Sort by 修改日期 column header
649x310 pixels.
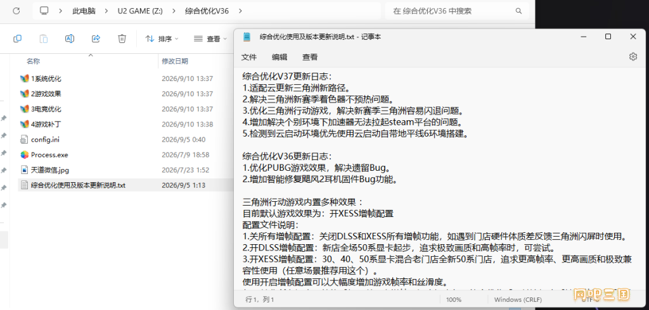coord(175,61)
